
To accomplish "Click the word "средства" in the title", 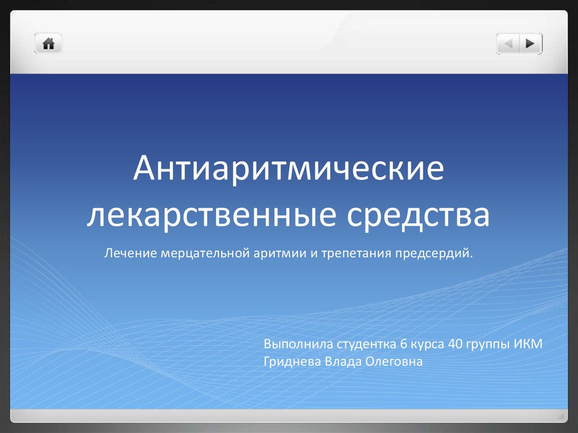I will point(418,215).
